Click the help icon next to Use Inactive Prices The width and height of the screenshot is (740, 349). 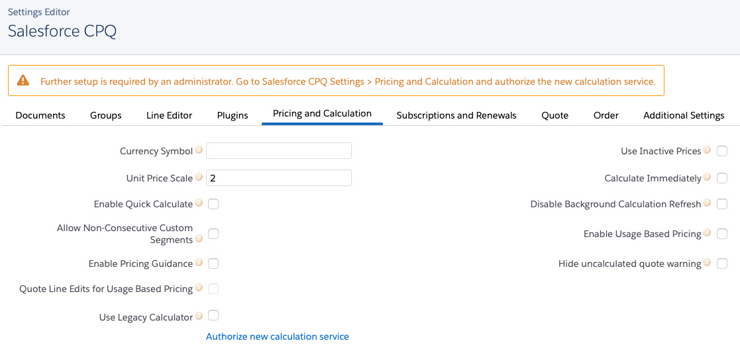click(x=706, y=150)
